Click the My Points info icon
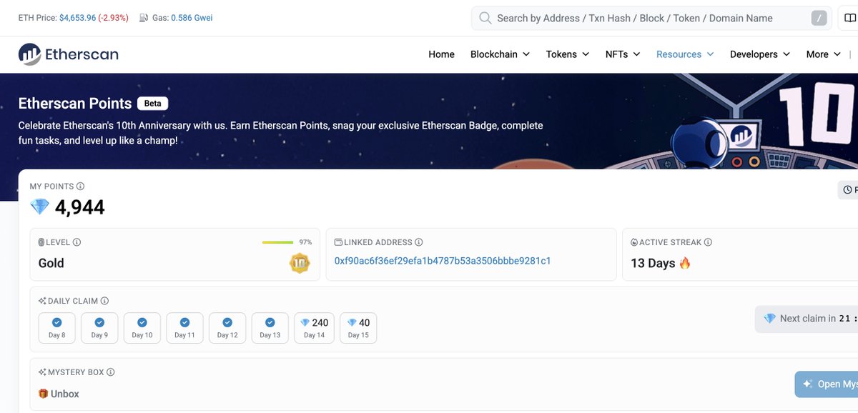Screen dimensions: 858x413 click(x=81, y=186)
